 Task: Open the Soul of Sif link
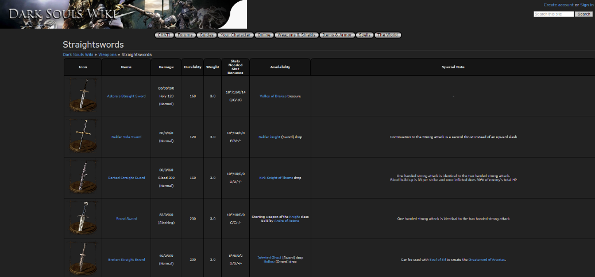pyautogui.click(x=438, y=260)
